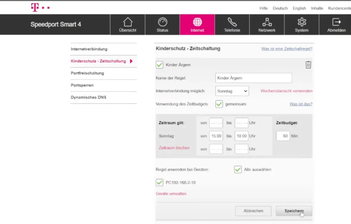Click the empty bottom 'bis' time field

pyautogui.click(x=242, y=149)
